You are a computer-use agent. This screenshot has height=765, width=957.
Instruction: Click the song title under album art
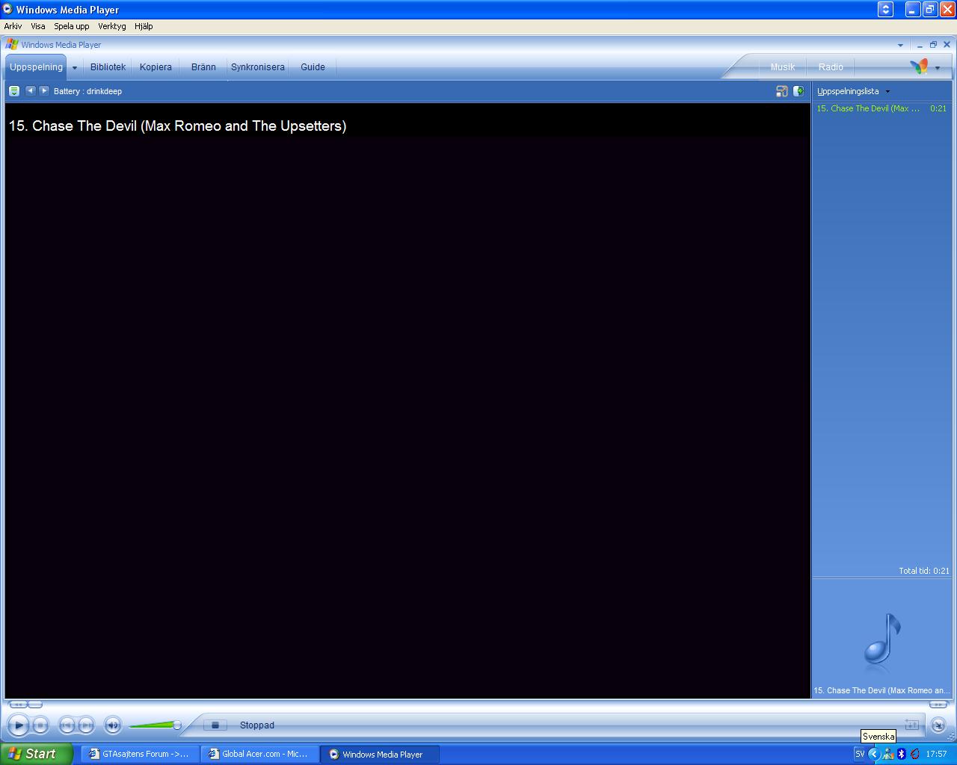[x=881, y=690]
